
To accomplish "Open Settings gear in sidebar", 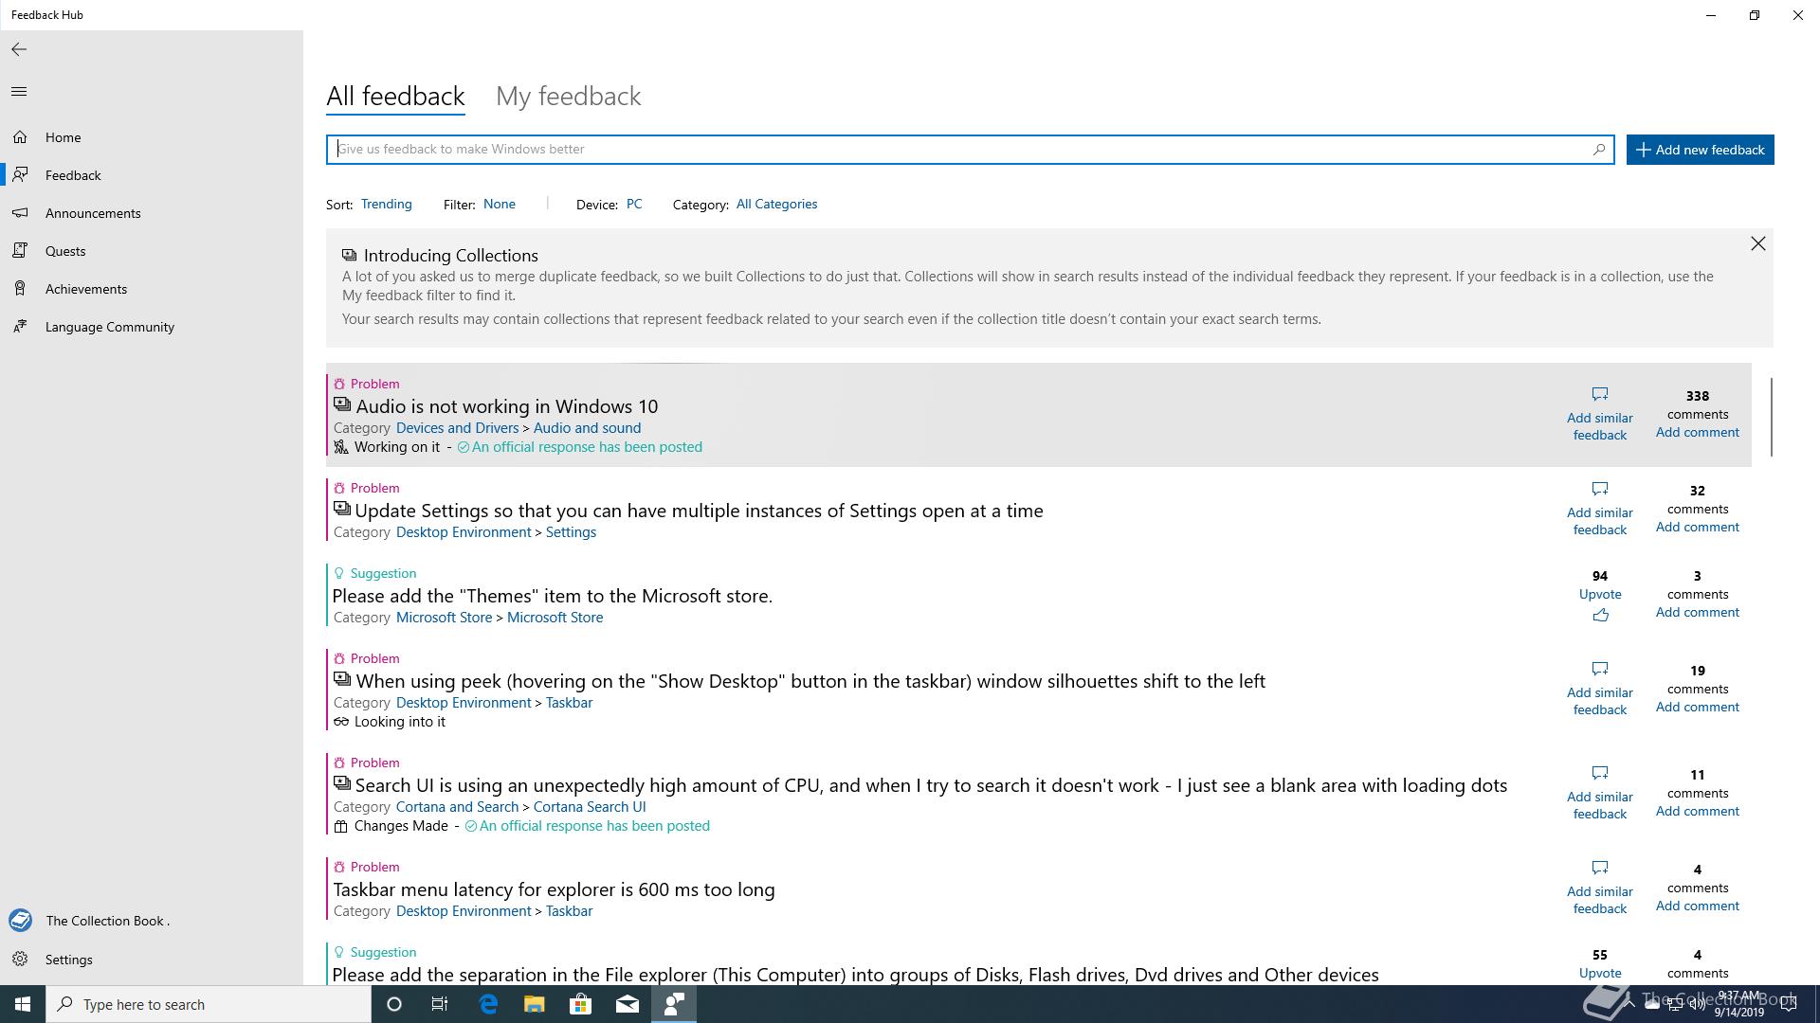I will click(152, 960).
